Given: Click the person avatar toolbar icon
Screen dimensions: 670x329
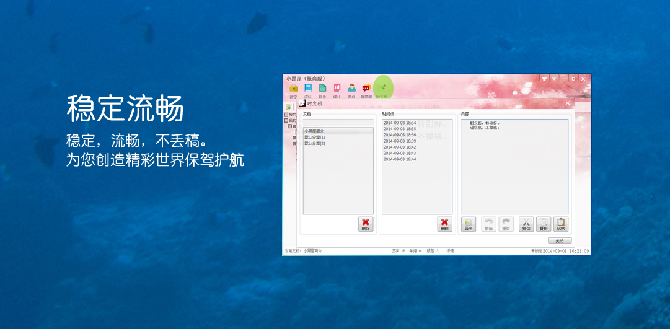Looking at the screenshot, I should coord(351,88).
